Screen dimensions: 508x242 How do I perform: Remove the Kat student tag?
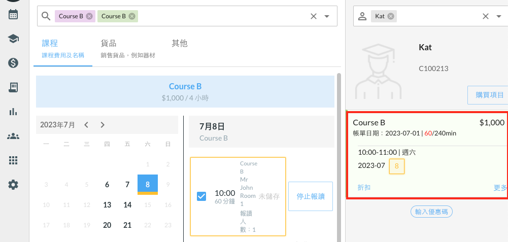coord(391,16)
